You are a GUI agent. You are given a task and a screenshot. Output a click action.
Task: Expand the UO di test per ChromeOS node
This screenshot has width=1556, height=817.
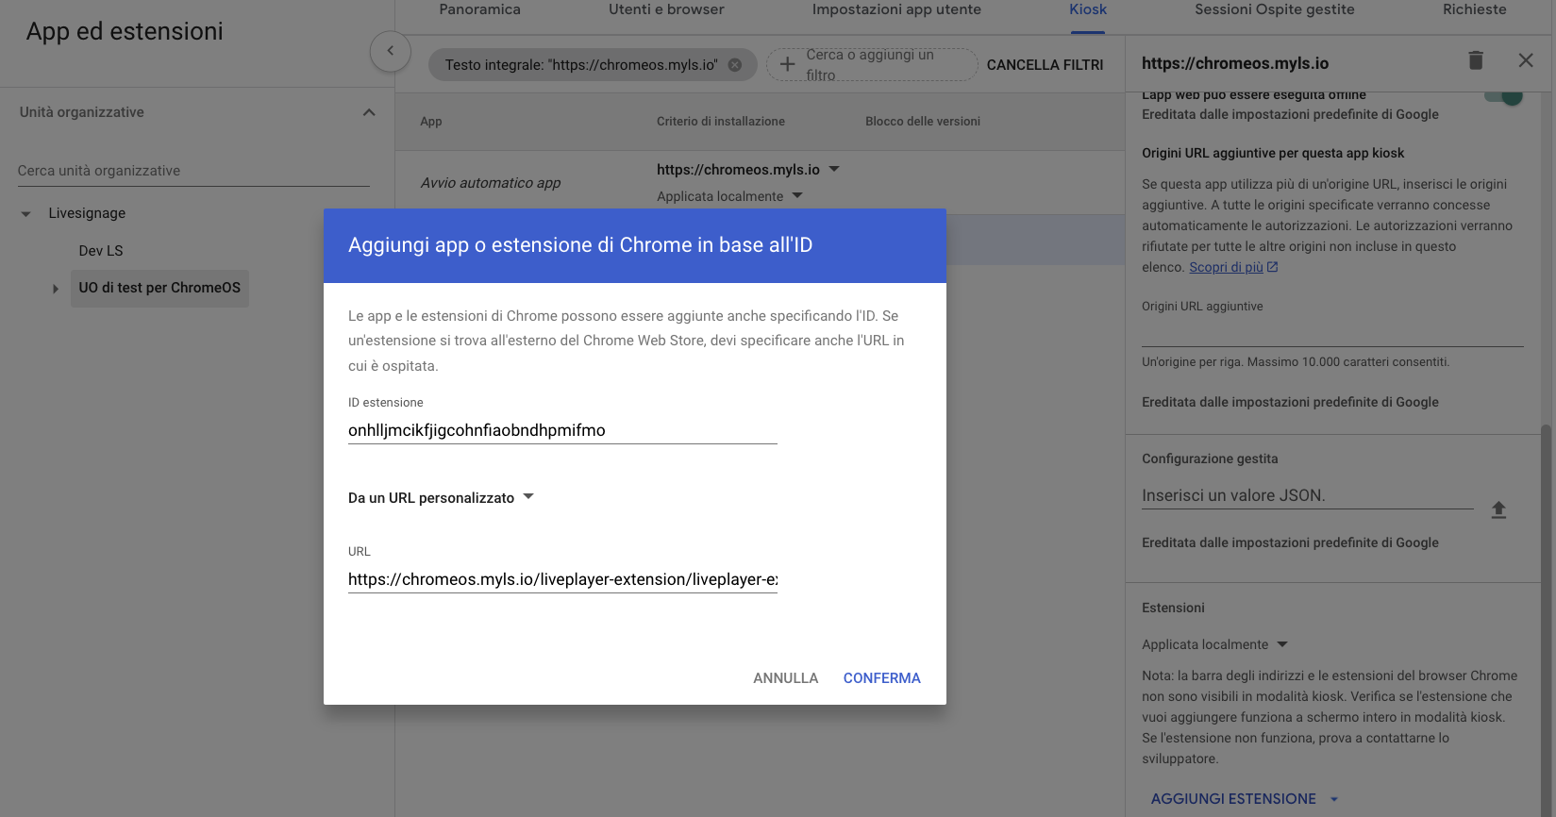coord(55,289)
